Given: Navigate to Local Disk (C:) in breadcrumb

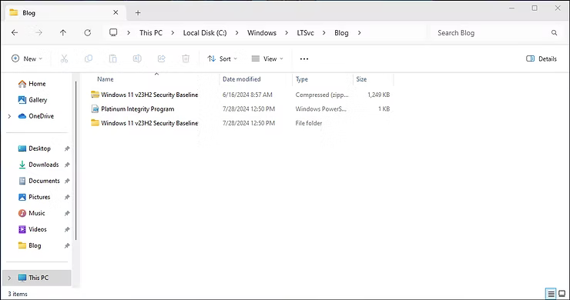Looking at the screenshot, I should [x=205, y=32].
